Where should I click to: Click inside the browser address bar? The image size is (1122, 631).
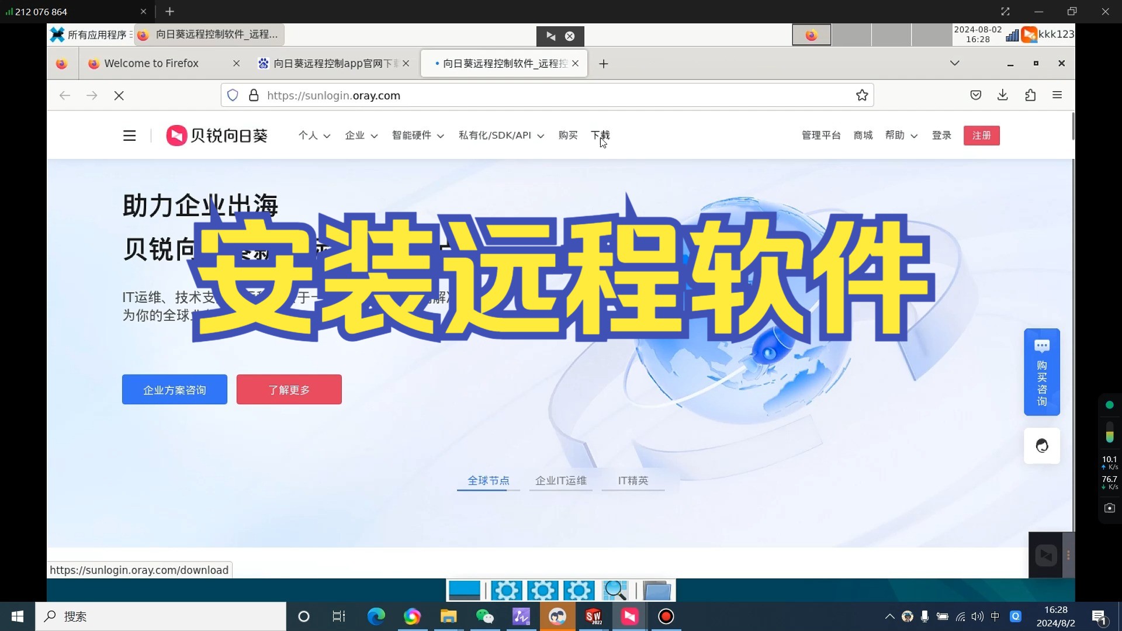pos(526,95)
